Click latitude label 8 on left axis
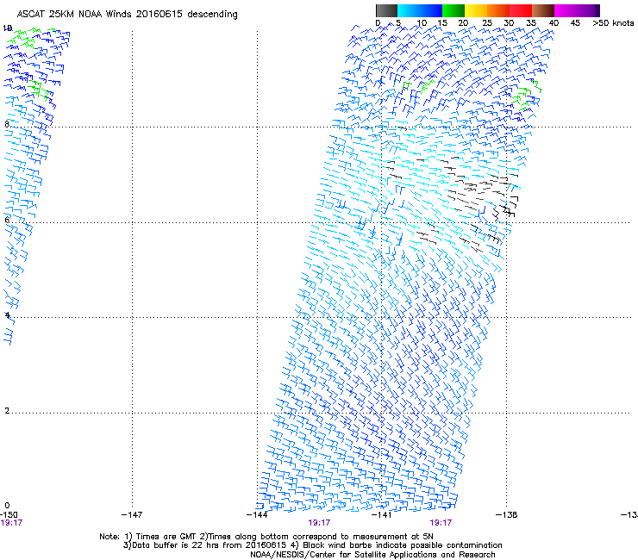638x560 pixels. click(x=7, y=124)
